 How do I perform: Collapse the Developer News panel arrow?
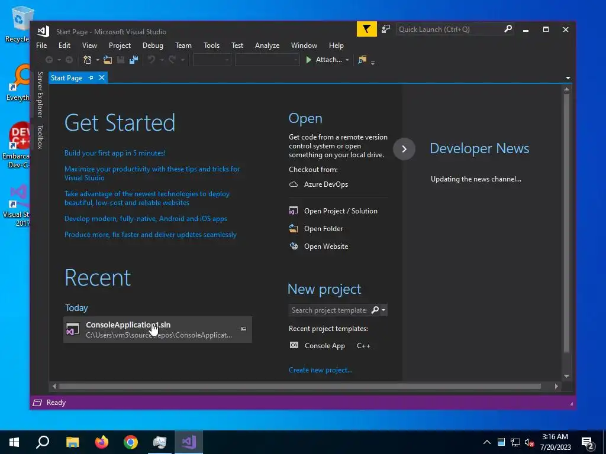pos(404,149)
